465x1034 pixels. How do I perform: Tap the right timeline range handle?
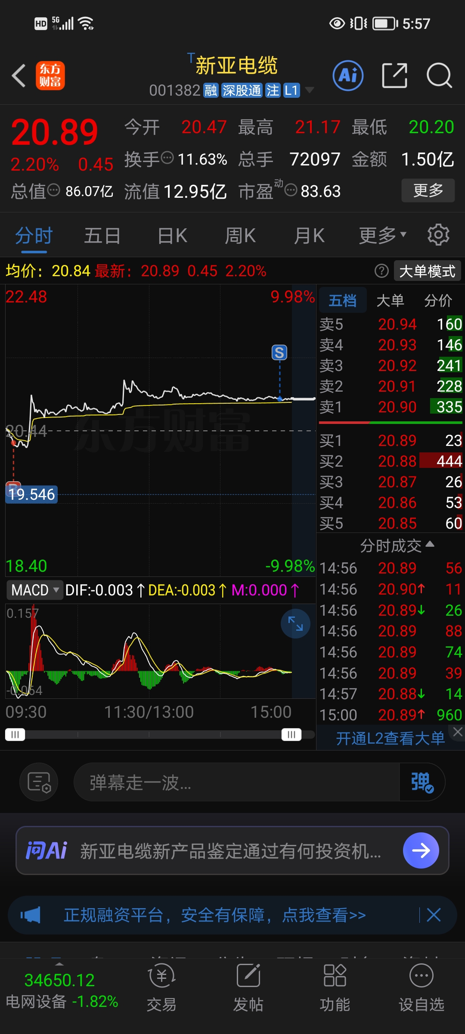coord(291,735)
